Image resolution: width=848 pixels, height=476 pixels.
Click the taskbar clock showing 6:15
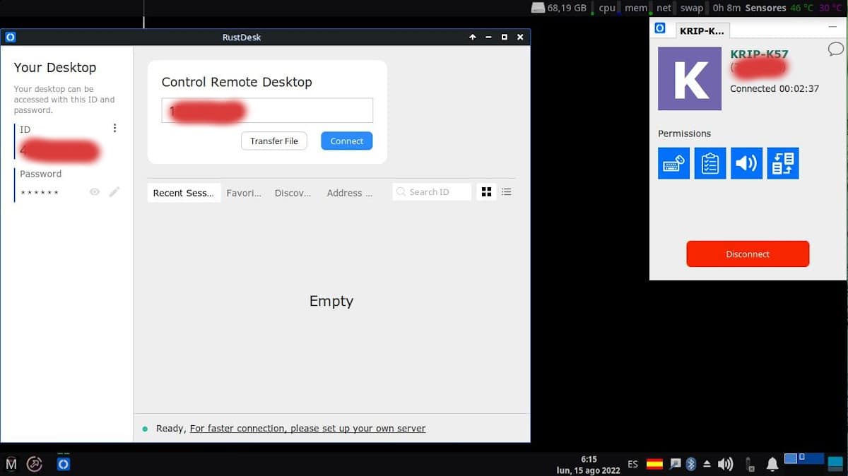pyautogui.click(x=589, y=465)
